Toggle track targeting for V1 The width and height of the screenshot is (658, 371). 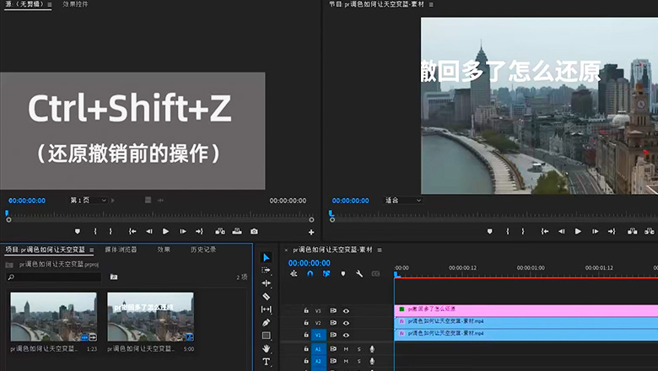(x=318, y=335)
